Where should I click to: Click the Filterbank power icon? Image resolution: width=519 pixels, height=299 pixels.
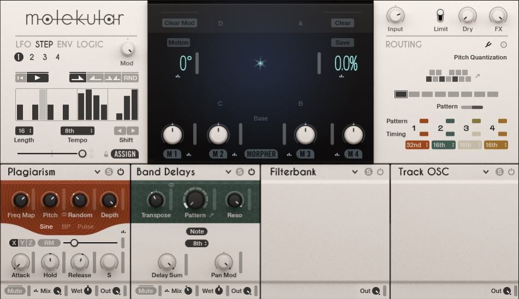tap(380, 172)
